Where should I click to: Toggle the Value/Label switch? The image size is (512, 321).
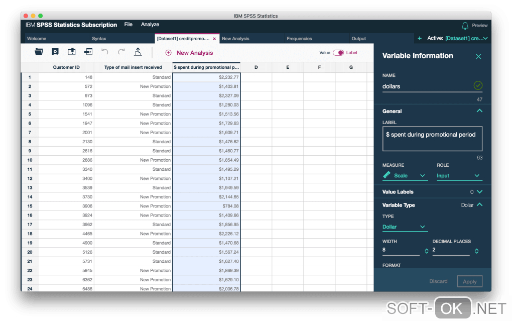338,53
